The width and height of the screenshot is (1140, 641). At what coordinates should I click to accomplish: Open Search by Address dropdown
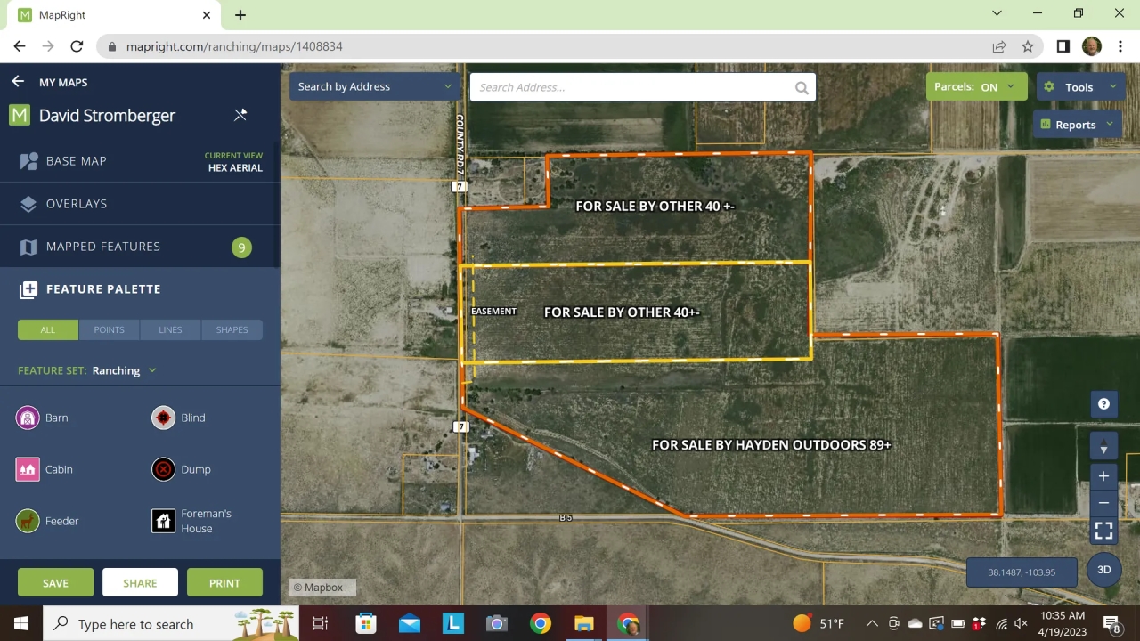click(375, 86)
